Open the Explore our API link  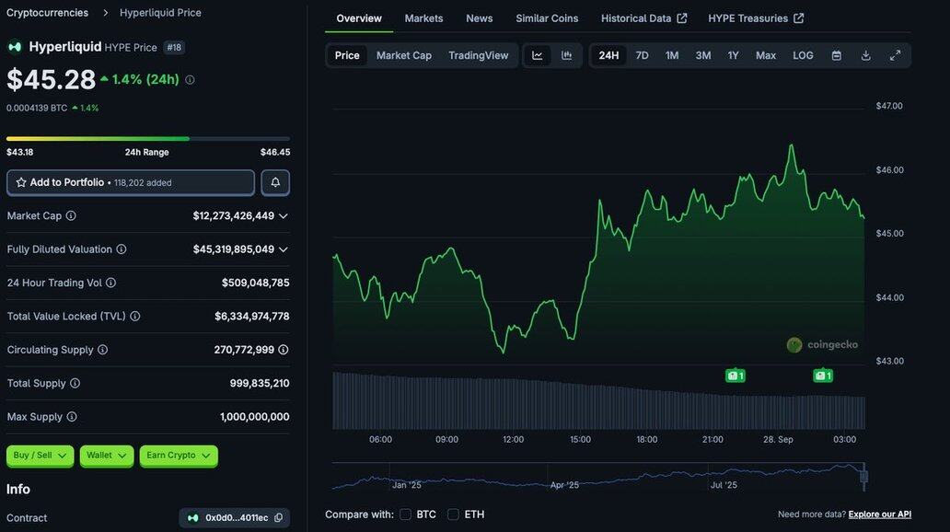880,515
